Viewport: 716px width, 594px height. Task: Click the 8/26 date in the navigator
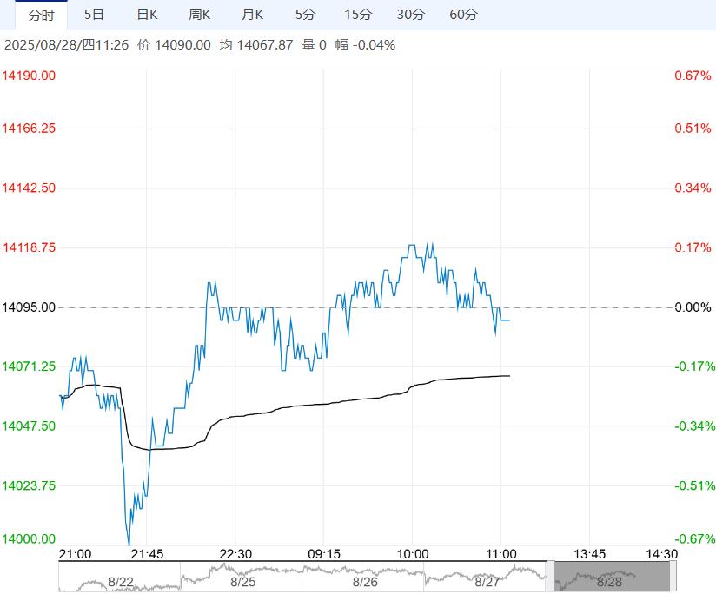click(x=365, y=582)
